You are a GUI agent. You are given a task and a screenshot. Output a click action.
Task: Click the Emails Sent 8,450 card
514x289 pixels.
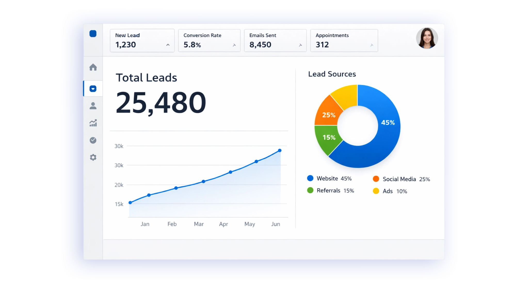click(275, 41)
